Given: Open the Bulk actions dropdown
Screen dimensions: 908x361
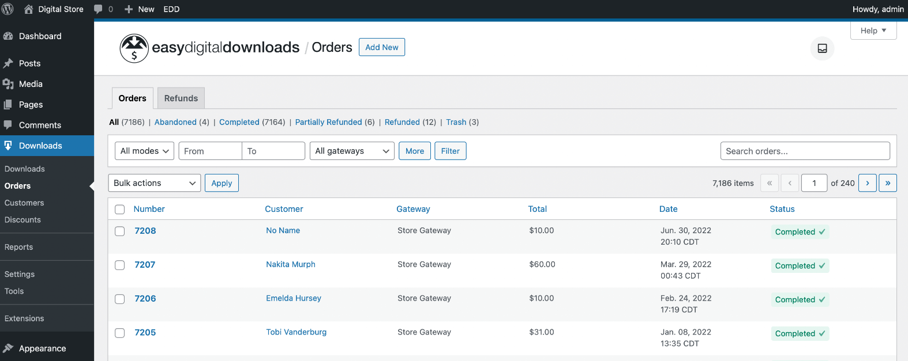Looking at the screenshot, I should click(x=154, y=183).
